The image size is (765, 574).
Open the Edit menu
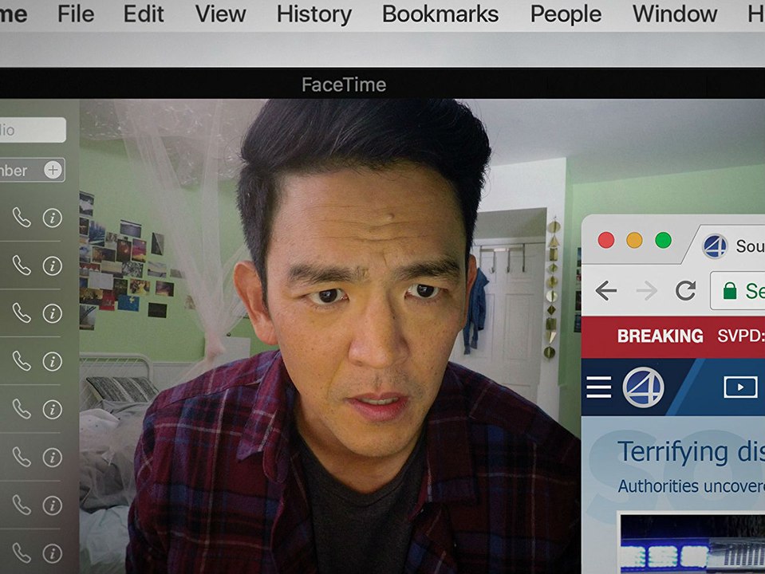143,14
